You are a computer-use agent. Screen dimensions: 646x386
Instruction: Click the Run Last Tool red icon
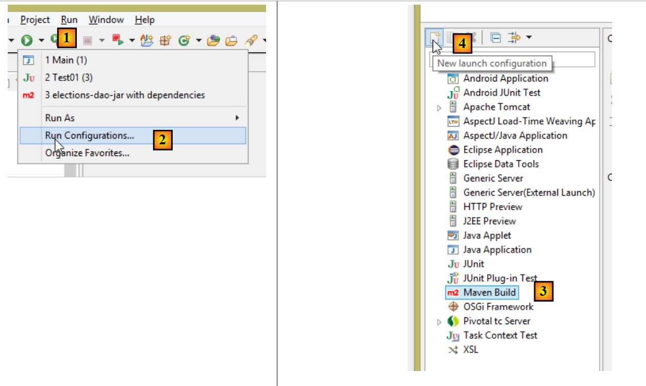[x=118, y=40]
